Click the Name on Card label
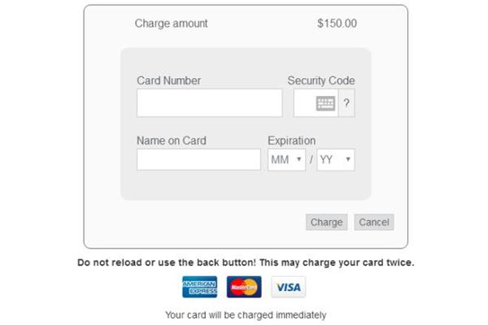The height and width of the screenshot is (325, 488). click(172, 141)
